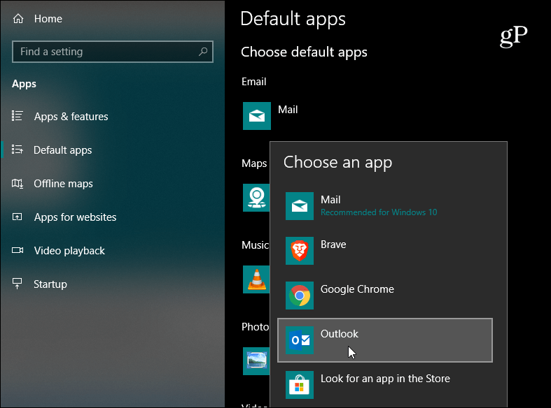
Task: Click the Outlook icon in the list
Action: (300, 340)
